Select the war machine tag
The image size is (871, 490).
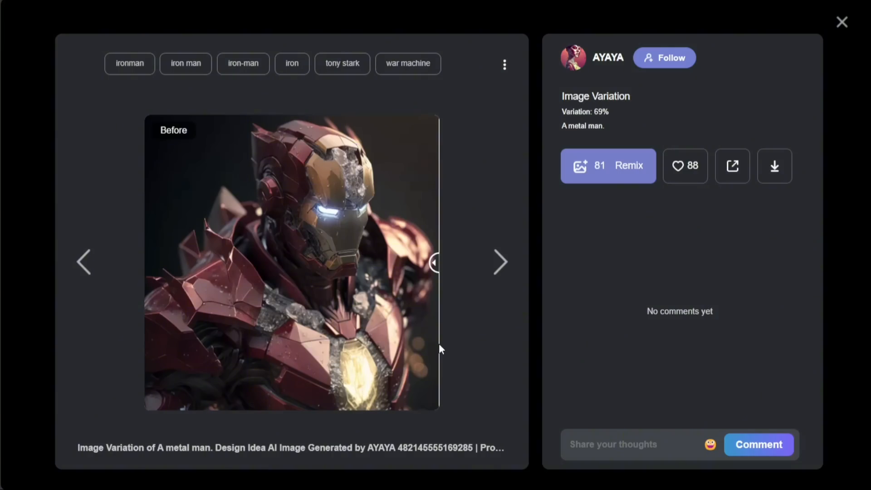[408, 64]
